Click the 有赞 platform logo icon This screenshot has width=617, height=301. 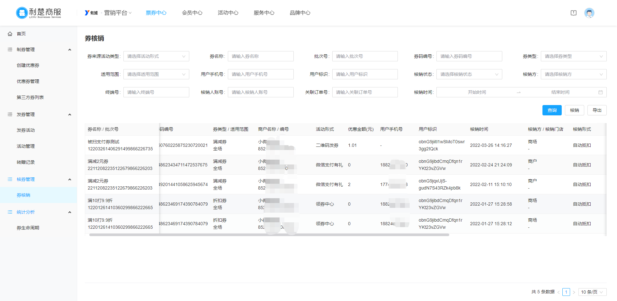(x=91, y=13)
